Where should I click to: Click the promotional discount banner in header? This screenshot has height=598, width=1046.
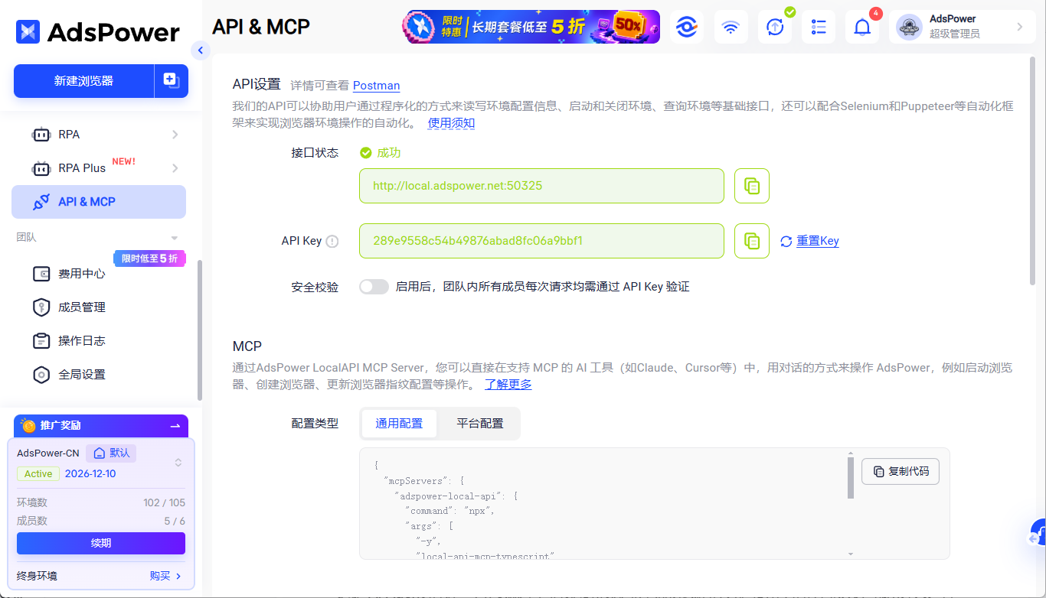click(x=531, y=27)
